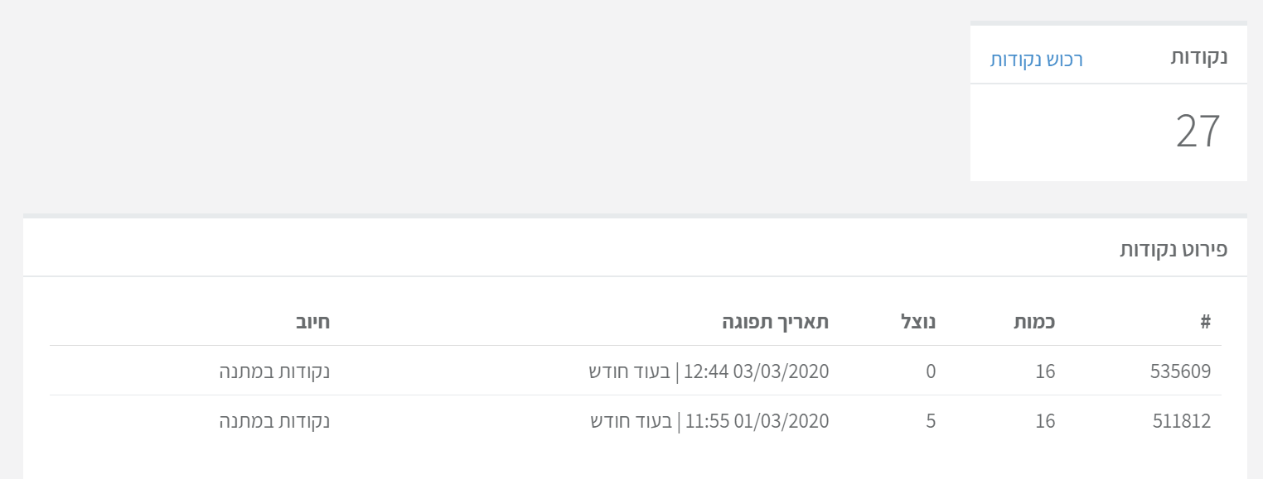The height and width of the screenshot is (479, 1263).
Task: Click the quantity 16 in row 511812
Action: point(1046,421)
